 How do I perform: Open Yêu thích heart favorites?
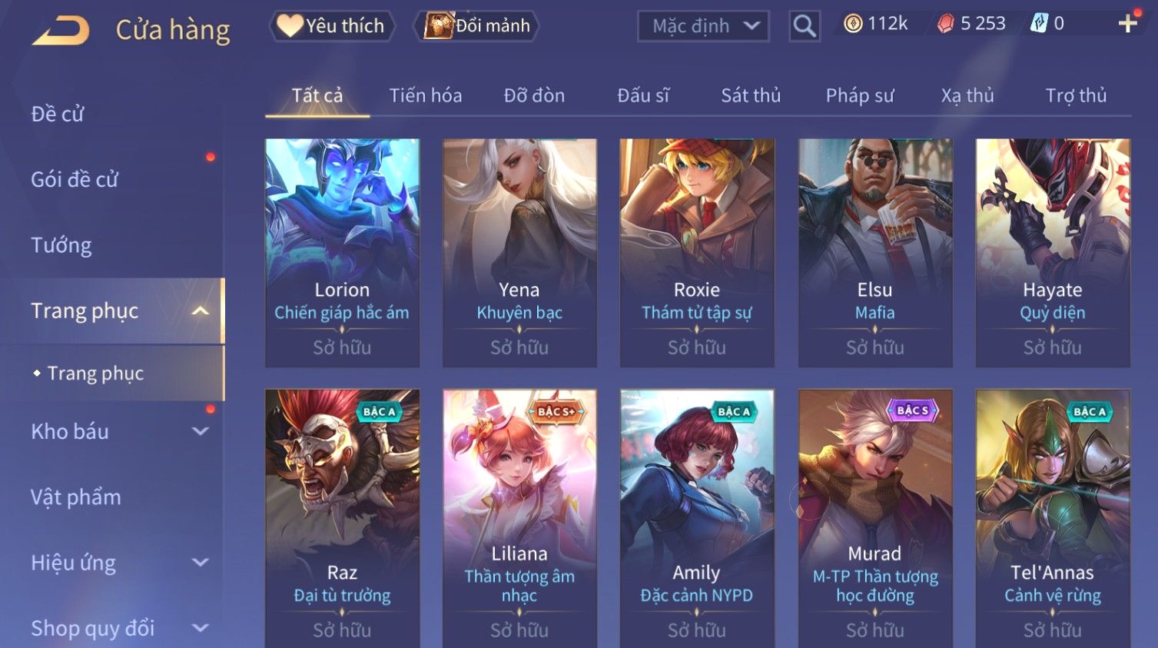[x=331, y=25]
